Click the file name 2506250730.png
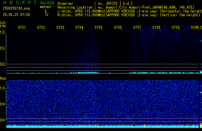Viewport: 202px width, 131px height. click(16, 8)
